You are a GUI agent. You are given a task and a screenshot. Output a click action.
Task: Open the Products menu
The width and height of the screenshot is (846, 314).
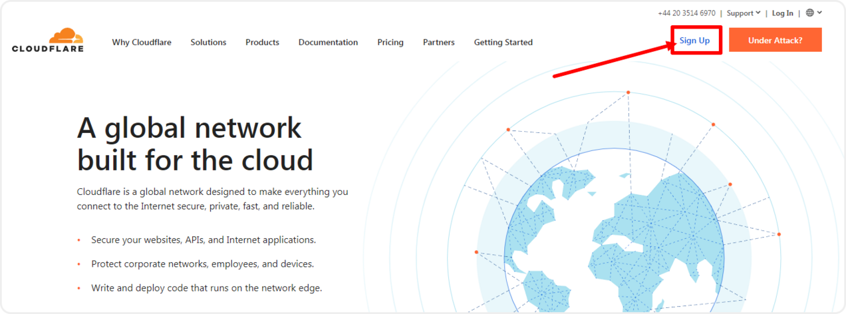262,42
